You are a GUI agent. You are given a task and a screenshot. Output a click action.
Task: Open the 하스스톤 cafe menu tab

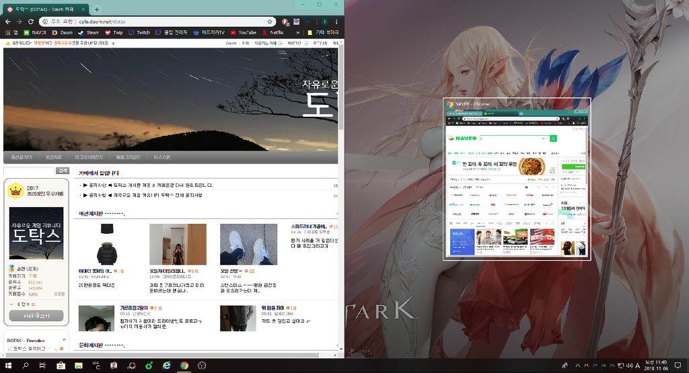(x=162, y=157)
